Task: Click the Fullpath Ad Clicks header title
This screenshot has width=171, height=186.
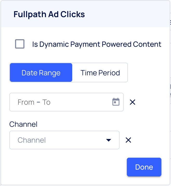Action: (49, 14)
